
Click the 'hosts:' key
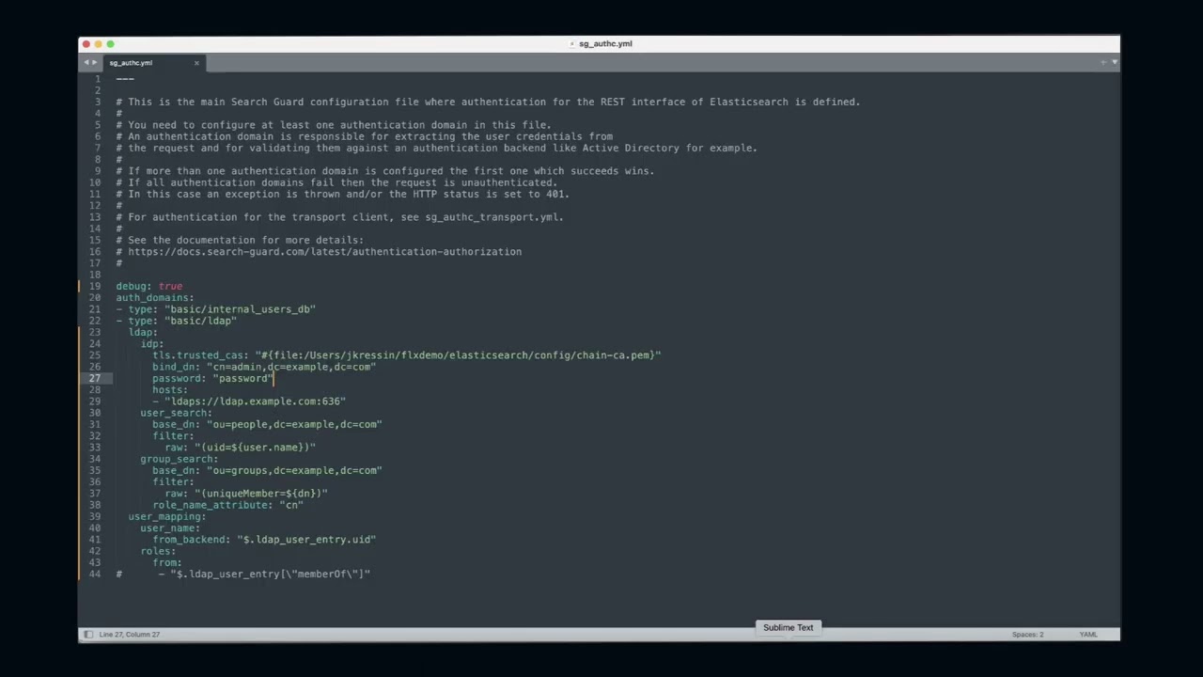click(170, 390)
